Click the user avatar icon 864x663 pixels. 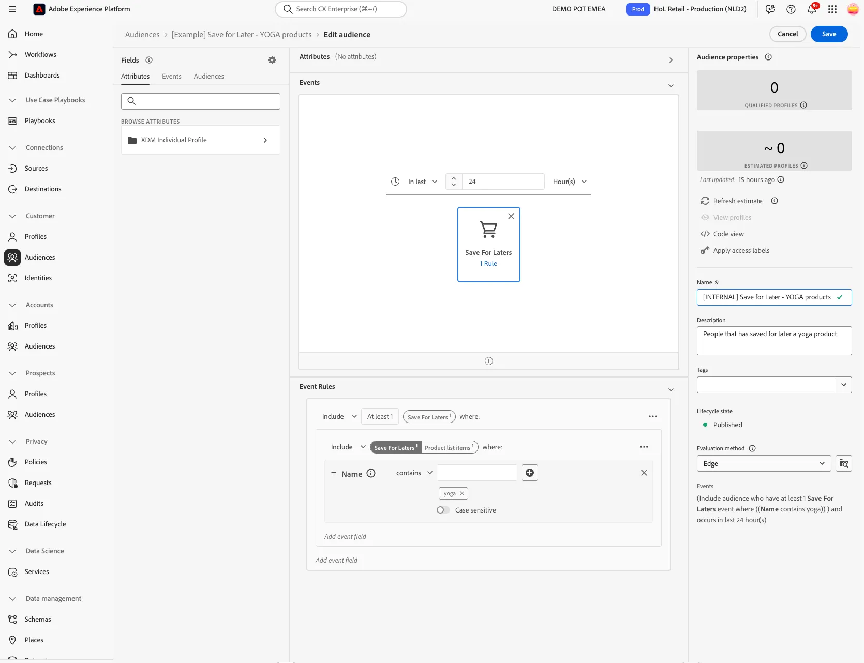(853, 9)
